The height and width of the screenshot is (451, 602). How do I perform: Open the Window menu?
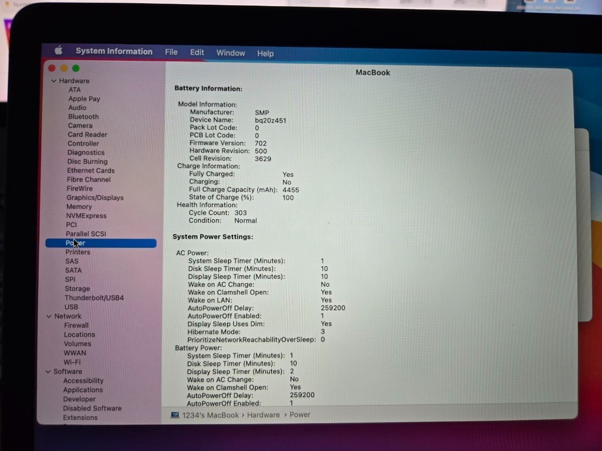coord(230,53)
